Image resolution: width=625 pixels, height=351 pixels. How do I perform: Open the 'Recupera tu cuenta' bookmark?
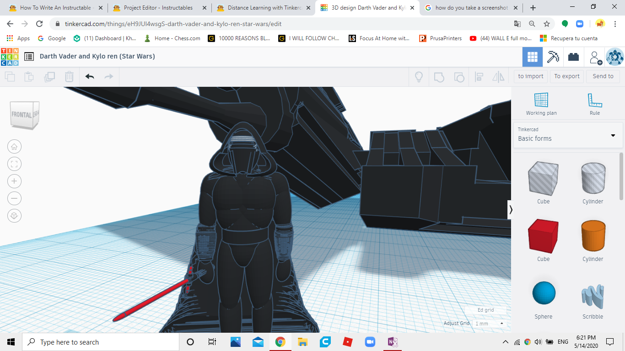tap(569, 38)
